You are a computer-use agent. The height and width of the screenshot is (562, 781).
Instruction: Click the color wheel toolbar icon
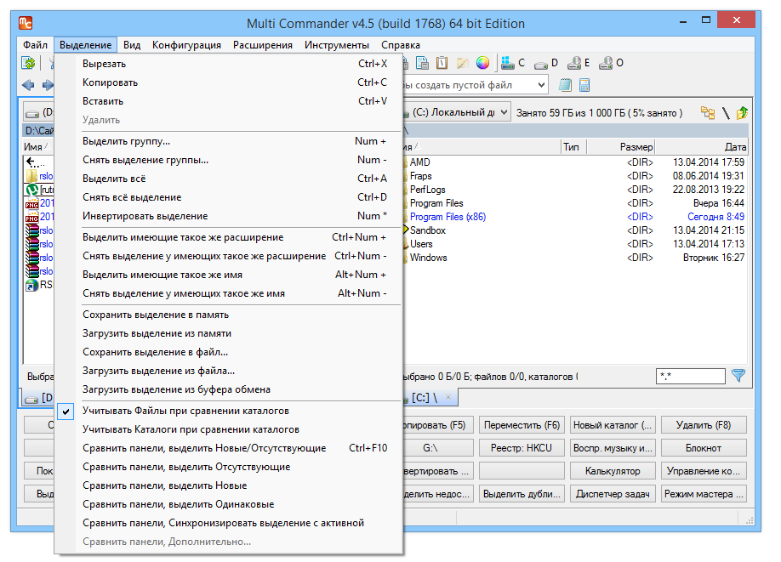482,63
